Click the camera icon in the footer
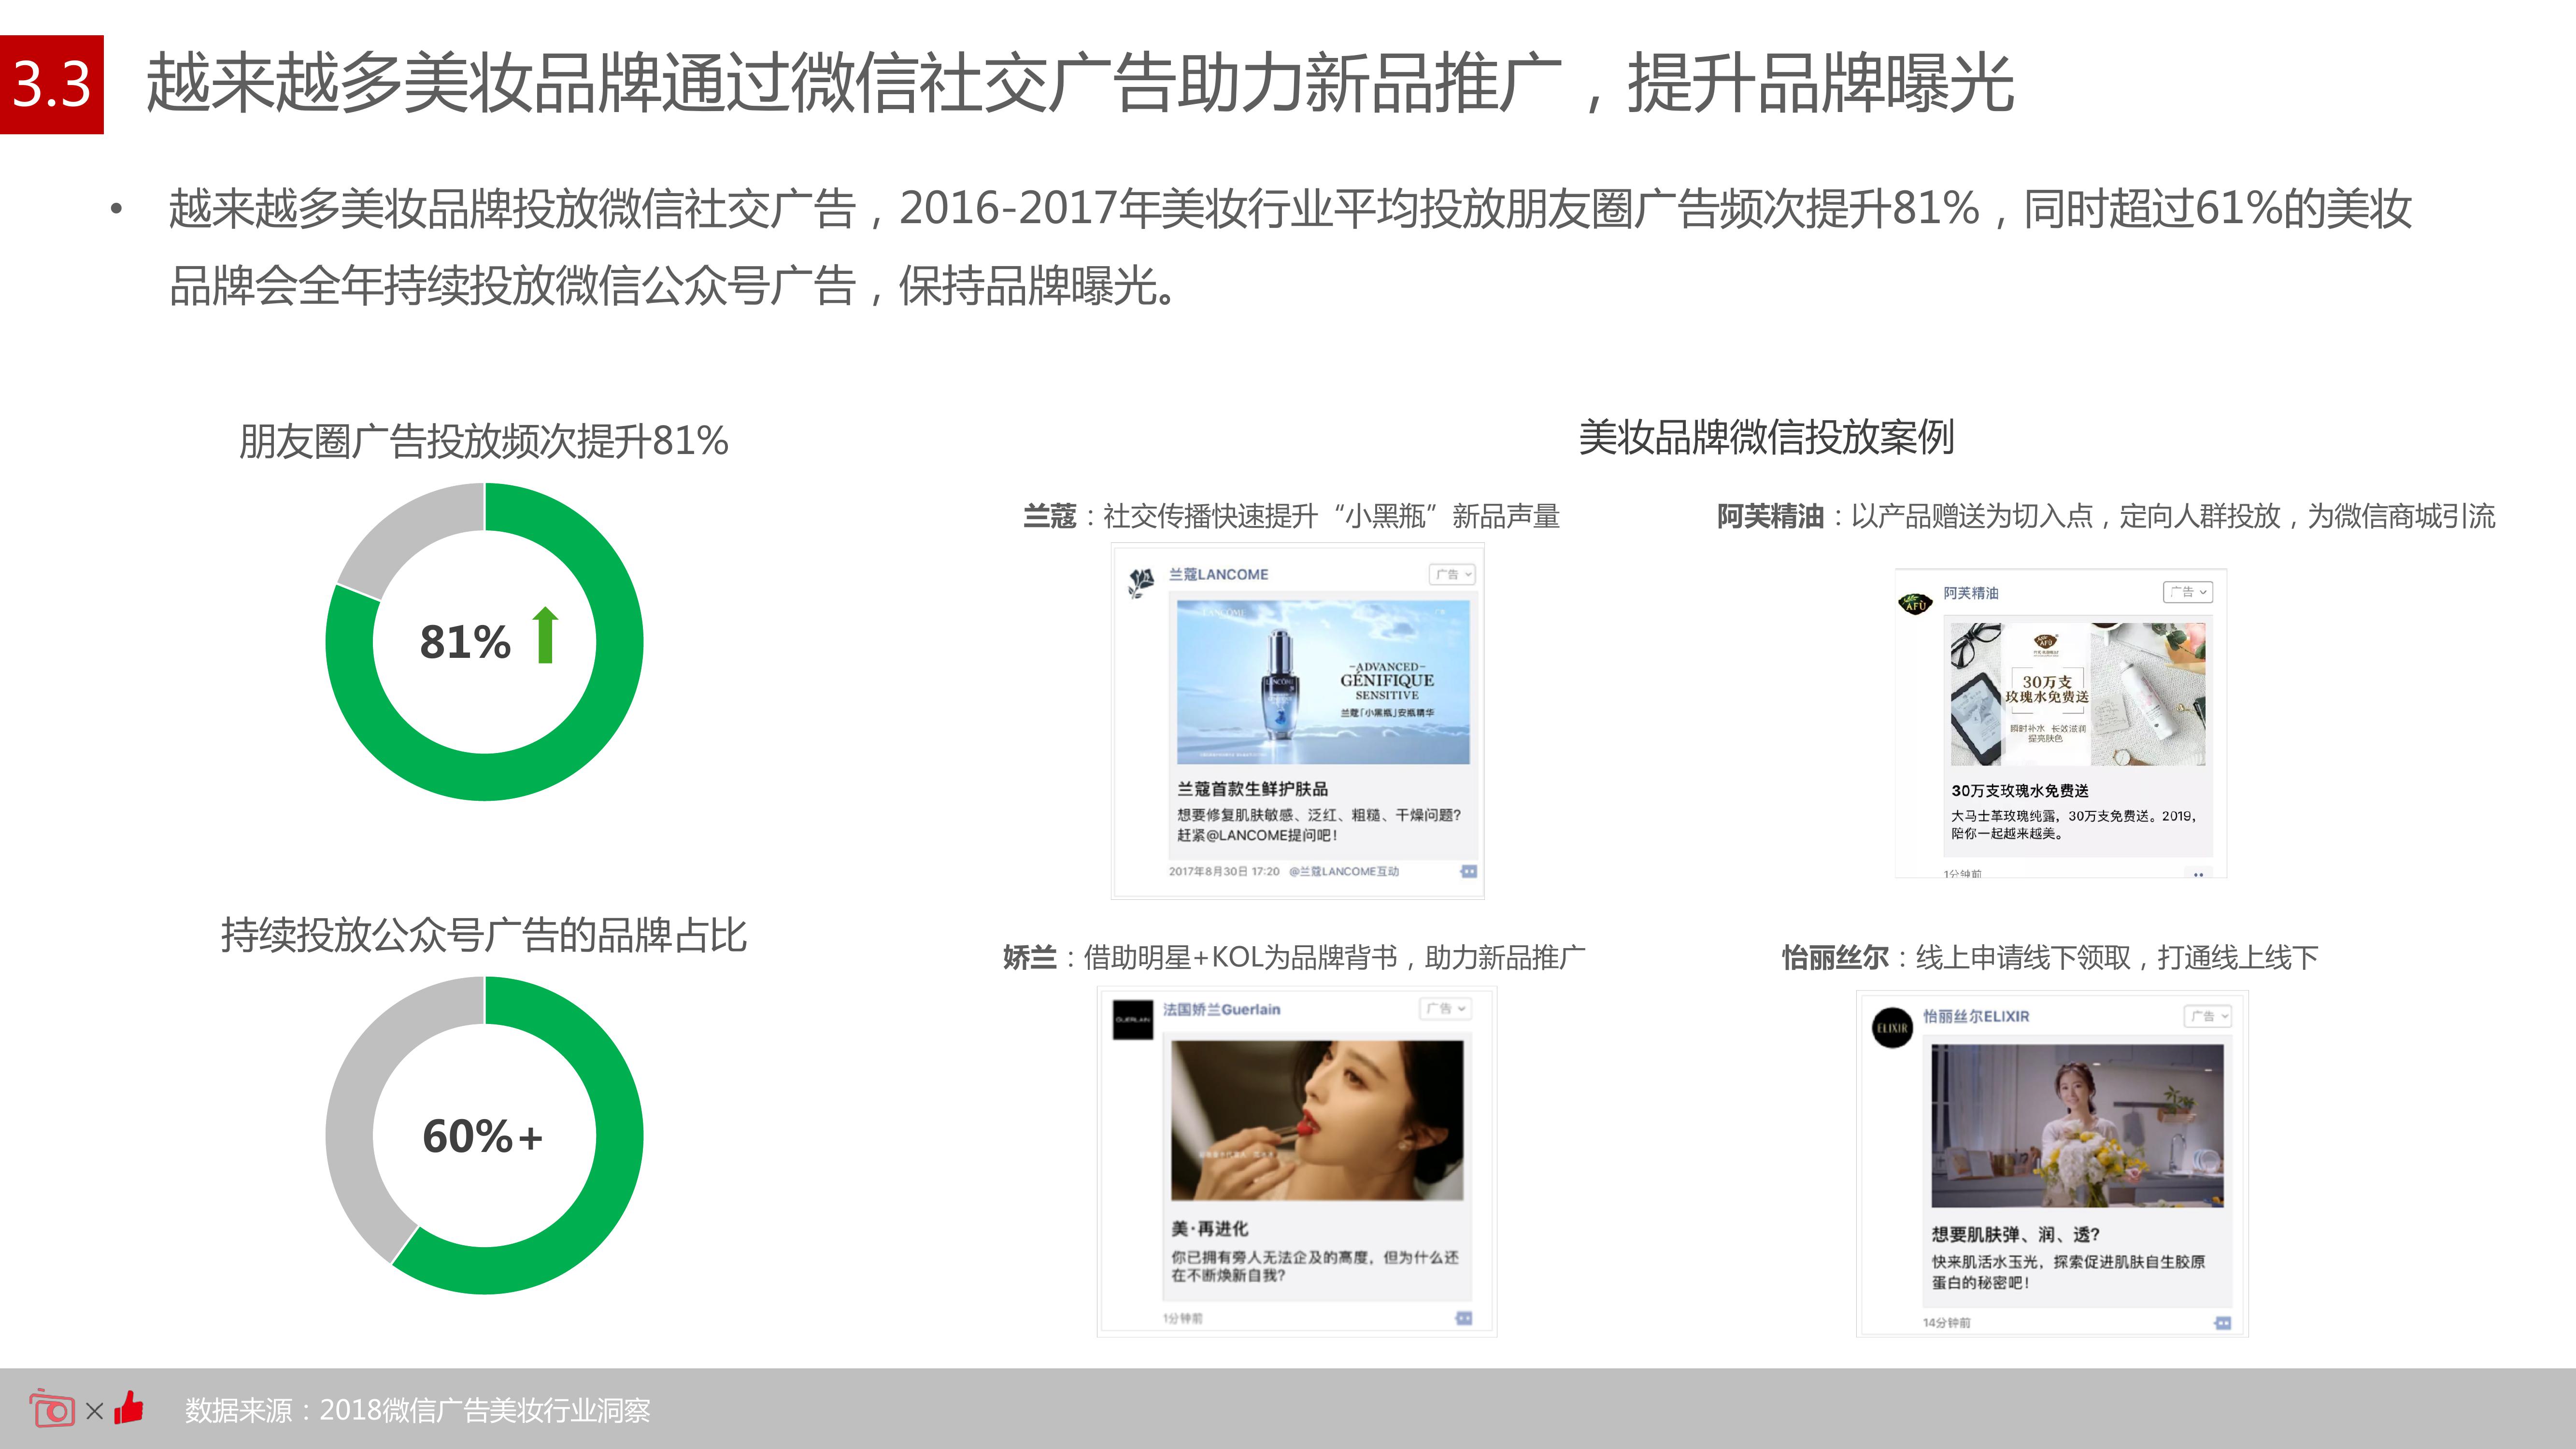The image size is (2576, 1449). click(x=52, y=1409)
